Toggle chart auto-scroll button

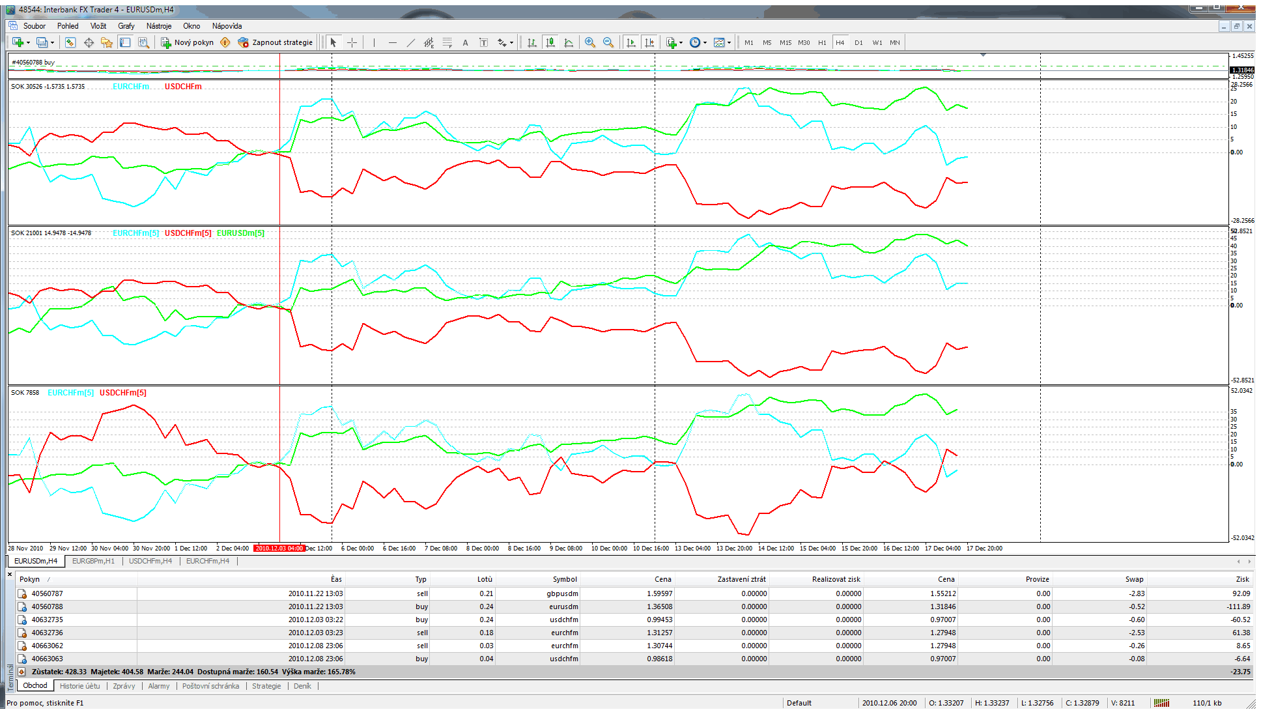[630, 42]
